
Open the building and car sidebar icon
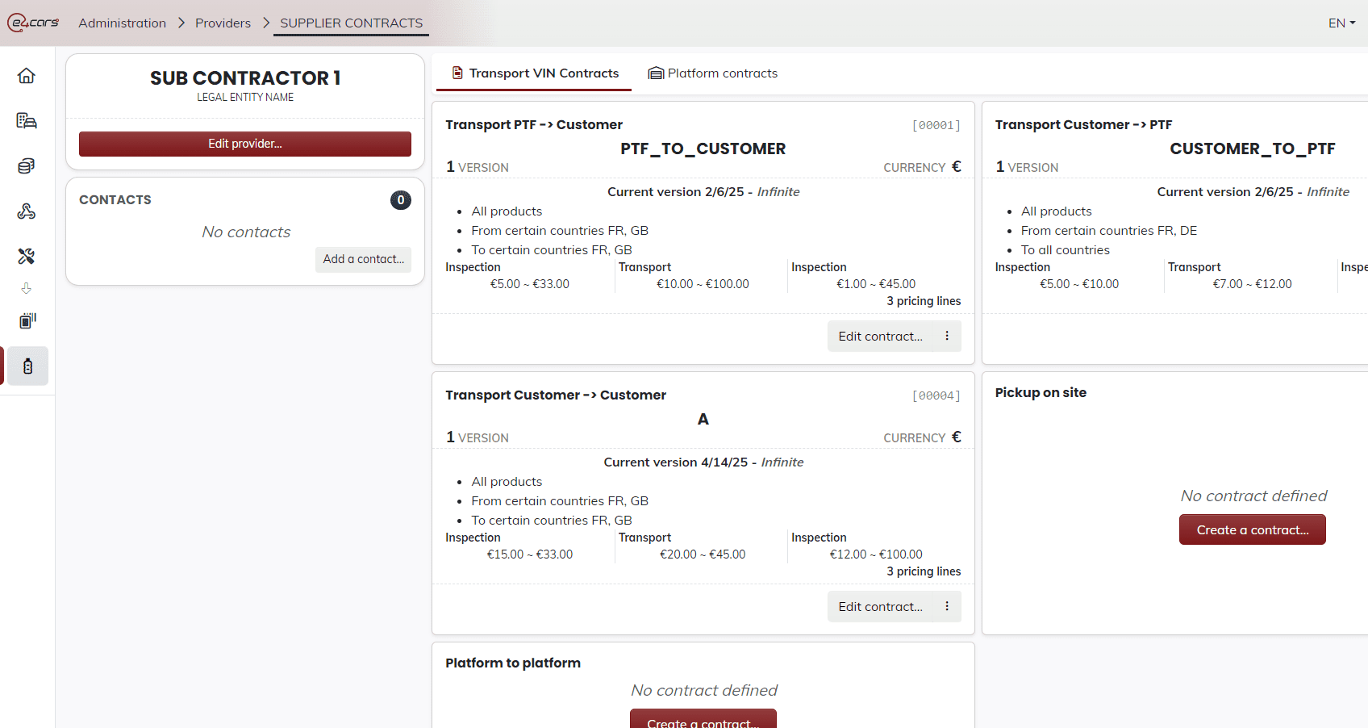tap(27, 121)
